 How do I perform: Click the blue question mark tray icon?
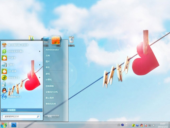(x=123, y=125)
